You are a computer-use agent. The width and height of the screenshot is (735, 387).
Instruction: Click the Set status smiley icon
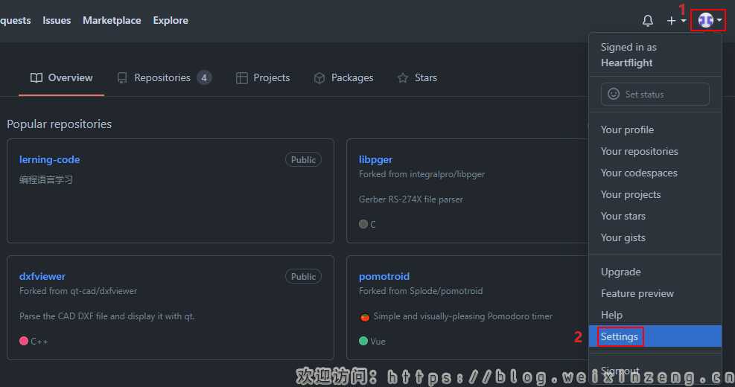(x=613, y=95)
